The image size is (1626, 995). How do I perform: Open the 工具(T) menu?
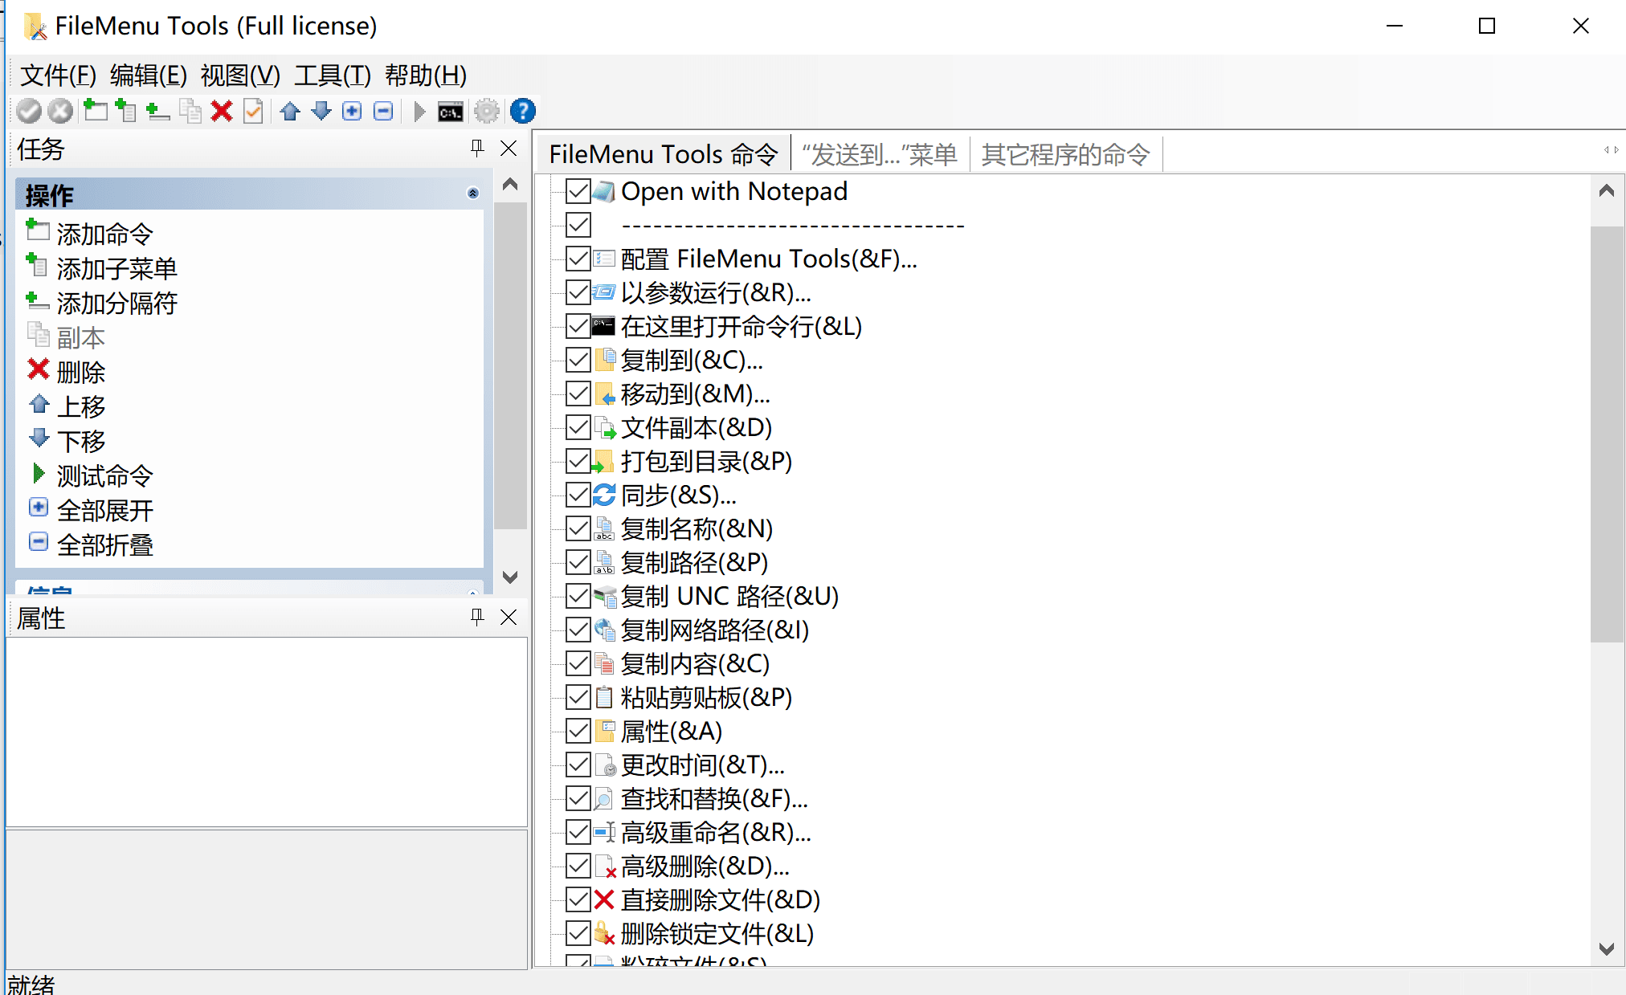333,75
